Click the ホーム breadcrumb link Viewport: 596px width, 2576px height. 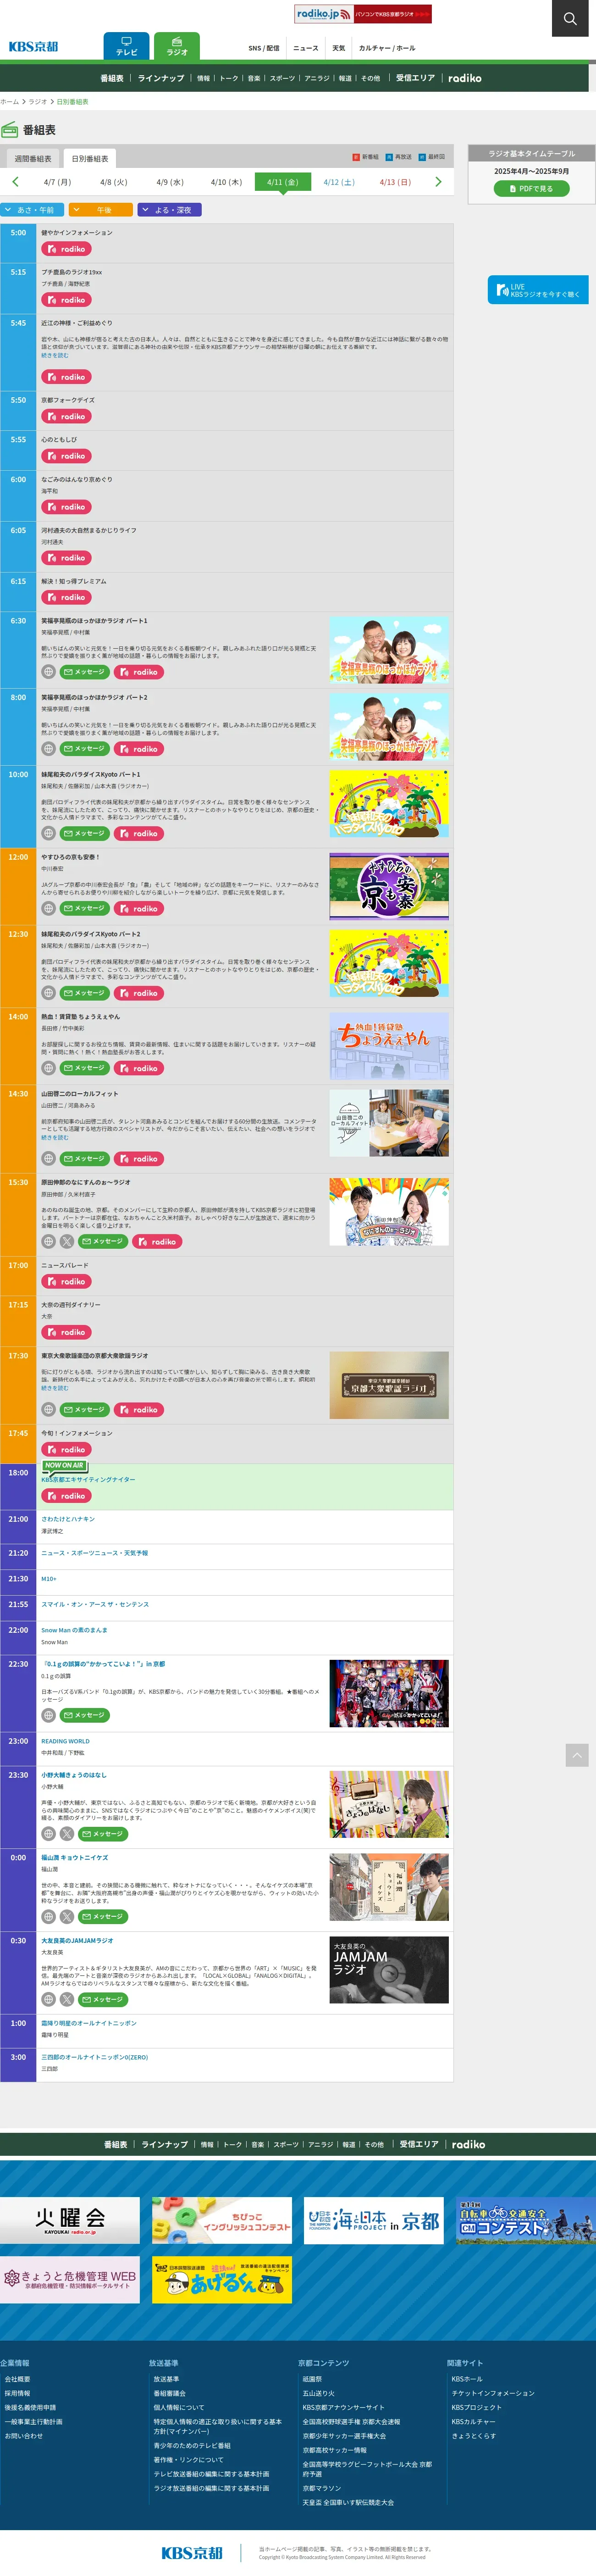point(9,102)
